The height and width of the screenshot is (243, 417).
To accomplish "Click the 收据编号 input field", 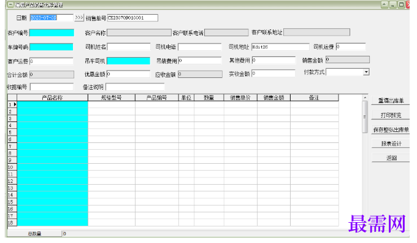I will coord(52,87).
